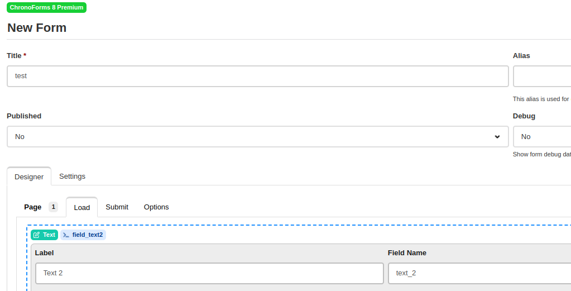Click the pencil edit icon on Text badge
Image resolution: width=571 pixels, height=291 pixels.
coord(36,235)
